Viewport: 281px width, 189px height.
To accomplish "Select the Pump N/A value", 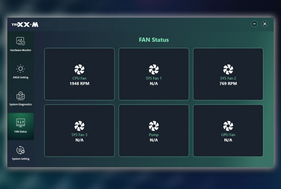I will [154, 140].
